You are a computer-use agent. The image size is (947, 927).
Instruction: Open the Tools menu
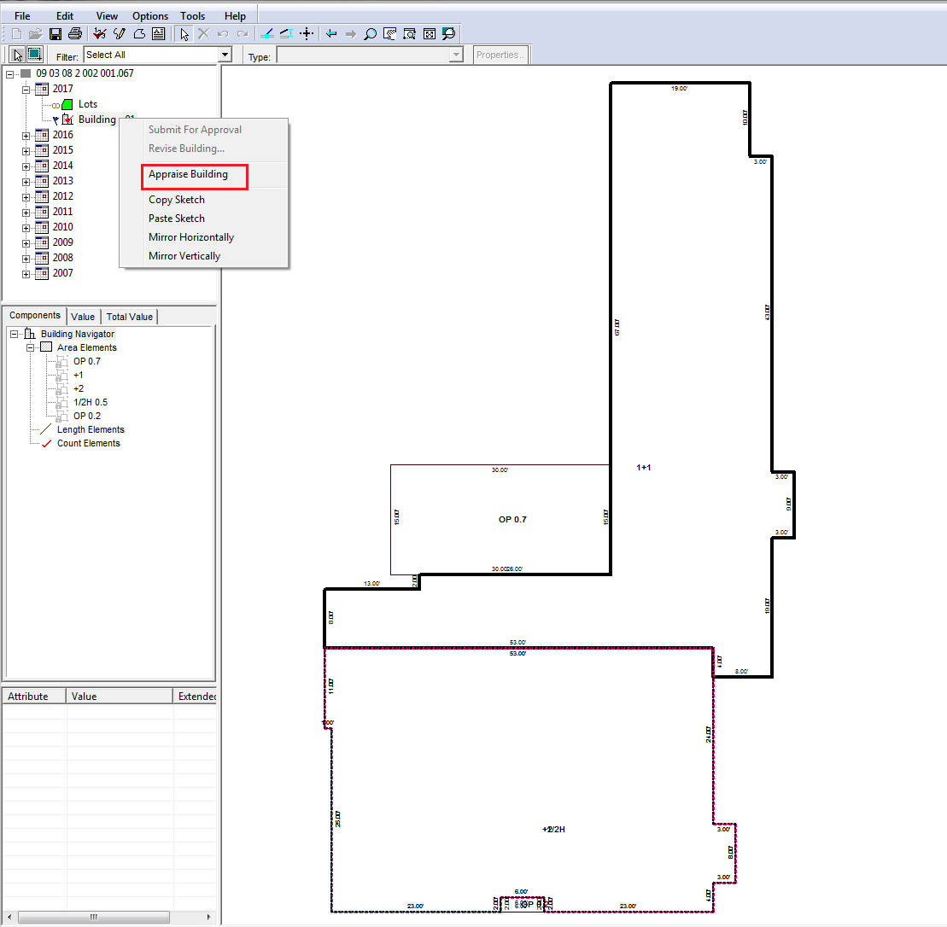tap(192, 16)
